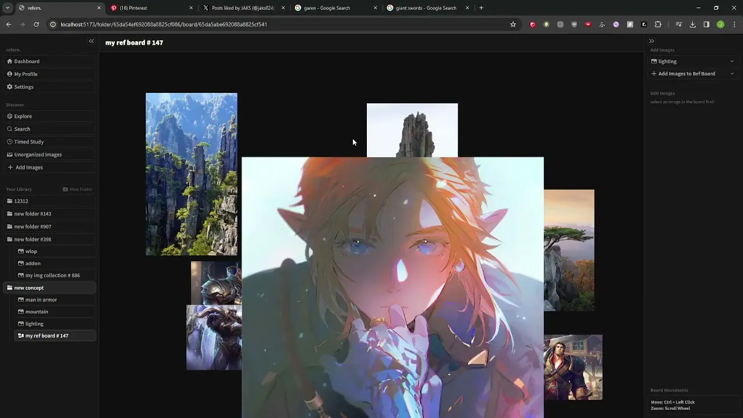Image resolution: width=743 pixels, height=418 pixels.
Task: Select the armored warrior image below the knight
Action: 214,337
